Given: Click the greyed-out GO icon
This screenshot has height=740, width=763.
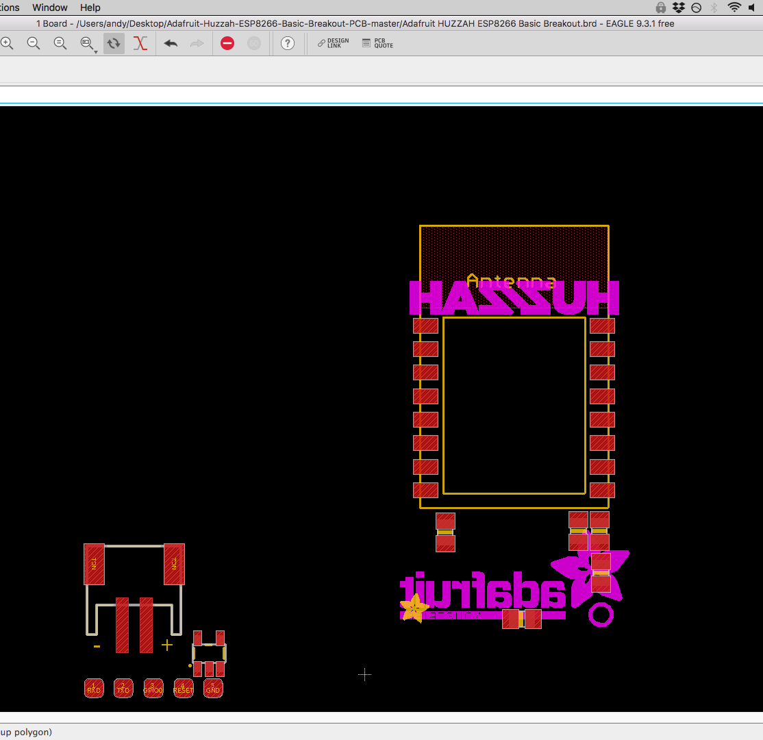Looking at the screenshot, I should [253, 43].
